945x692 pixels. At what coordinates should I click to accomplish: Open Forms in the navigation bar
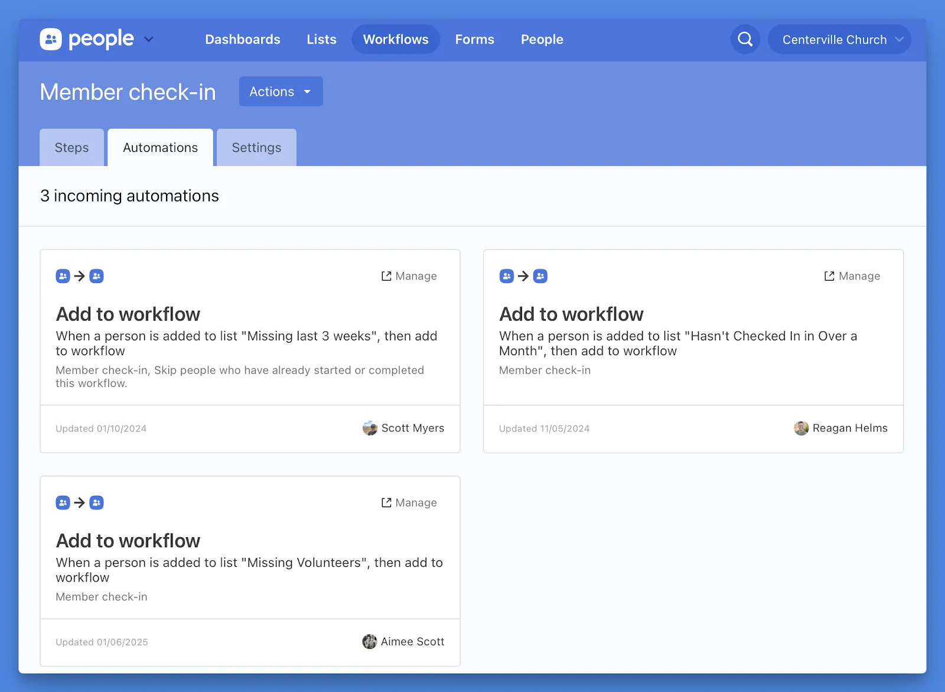click(x=474, y=40)
